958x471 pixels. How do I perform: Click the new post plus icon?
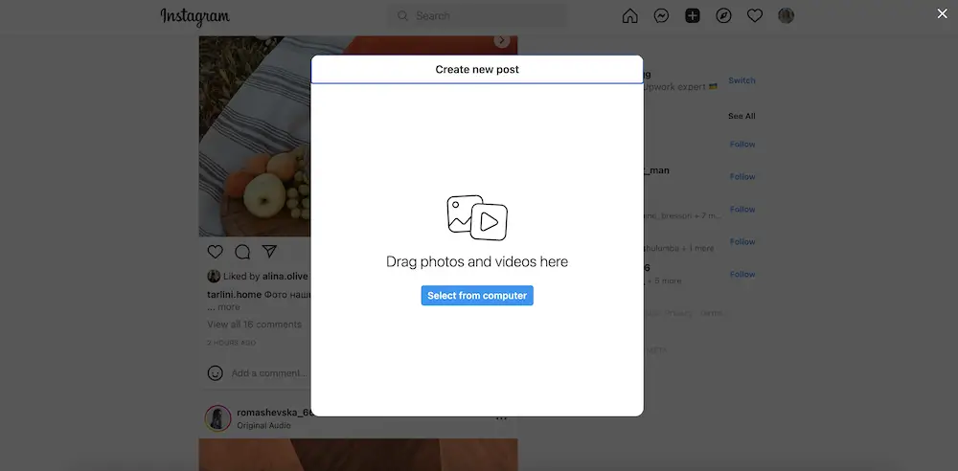click(x=693, y=16)
